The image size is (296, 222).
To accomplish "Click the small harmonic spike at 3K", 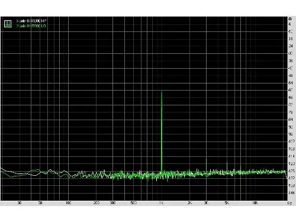I will coord(206,159).
